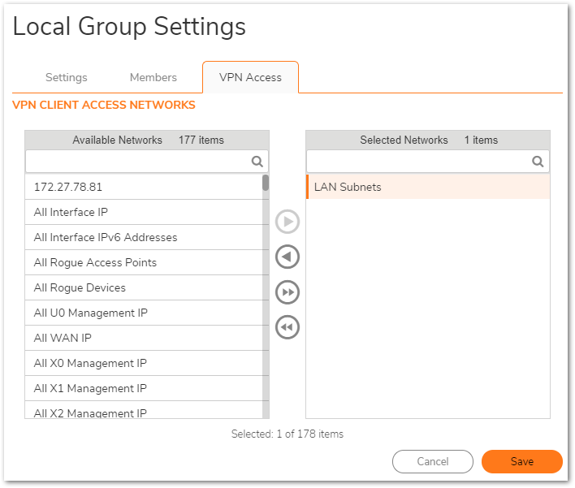This screenshot has height=488, width=575.
Task: Click the add selected network arrow icon
Action: tap(287, 222)
